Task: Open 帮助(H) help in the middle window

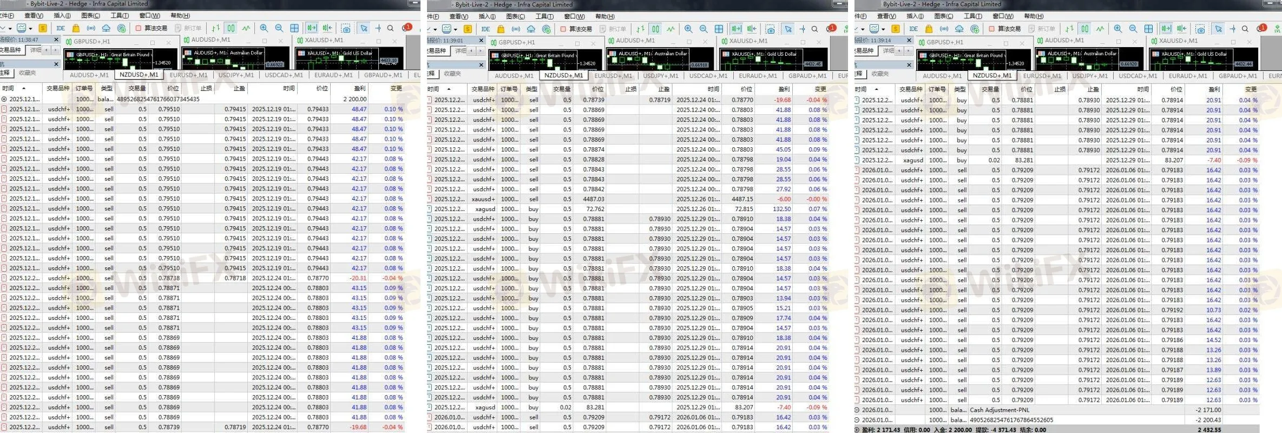Action: [604, 16]
